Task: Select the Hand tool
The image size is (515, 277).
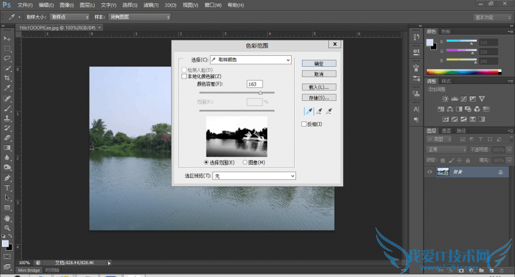Action: click(8, 218)
